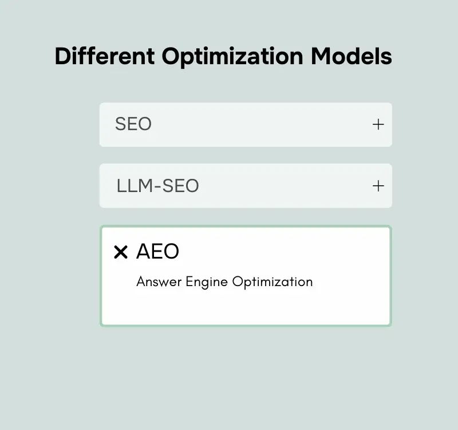The height and width of the screenshot is (430, 458).
Task: Click the word Answer in AEO description
Action: pyautogui.click(x=159, y=282)
